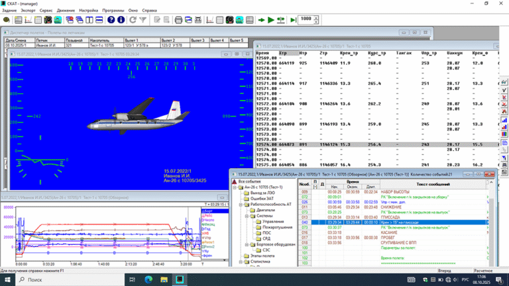Increase the 1000 step value spinner
Image resolution: width=509 pixels, height=286 pixels.
[317, 17]
